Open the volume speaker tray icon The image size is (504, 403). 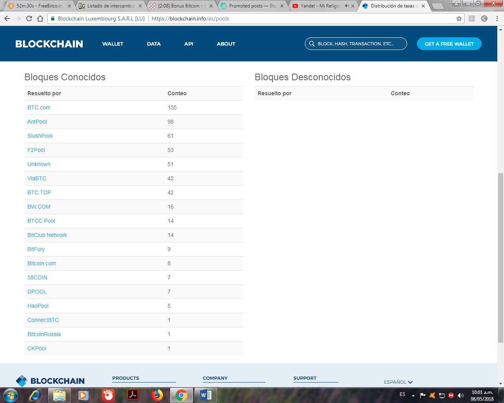(461, 395)
